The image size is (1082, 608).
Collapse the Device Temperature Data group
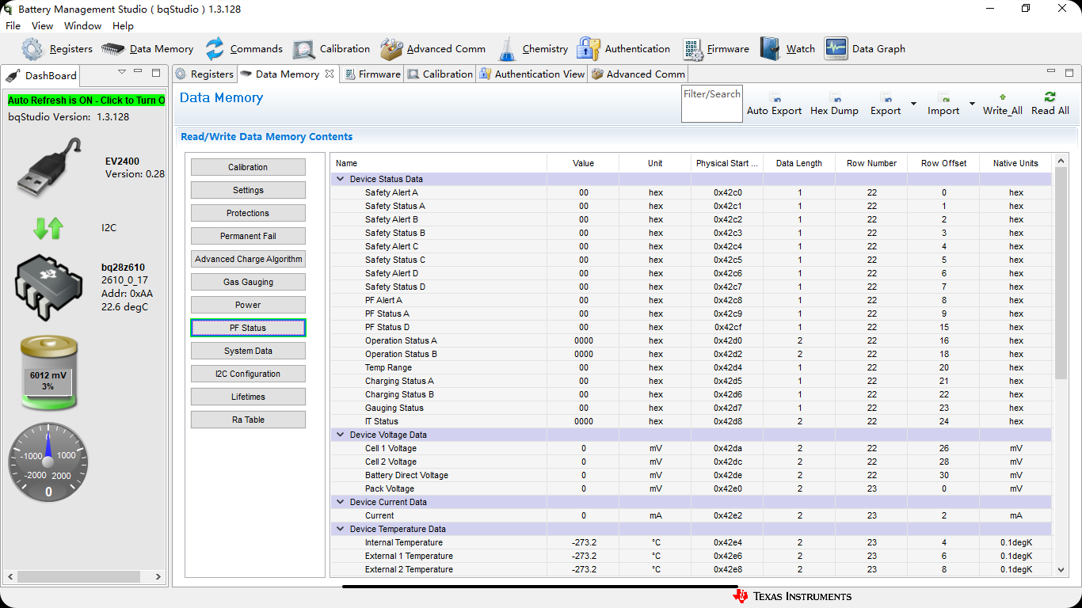pos(341,530)
